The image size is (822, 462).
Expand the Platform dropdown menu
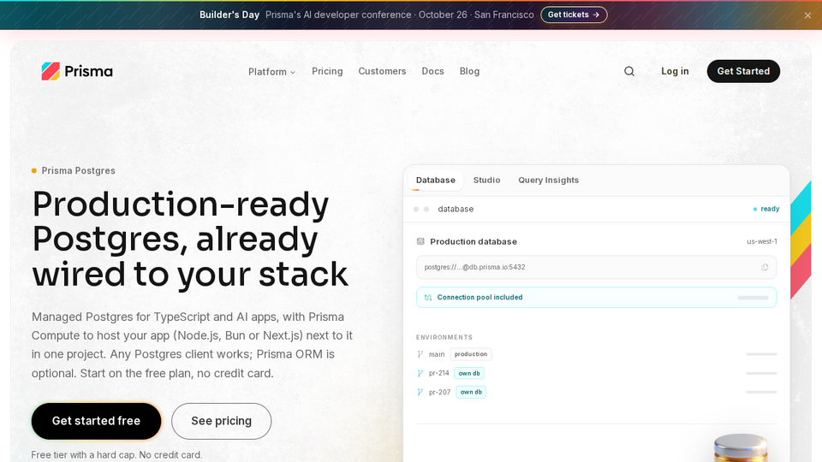[271, 72]
